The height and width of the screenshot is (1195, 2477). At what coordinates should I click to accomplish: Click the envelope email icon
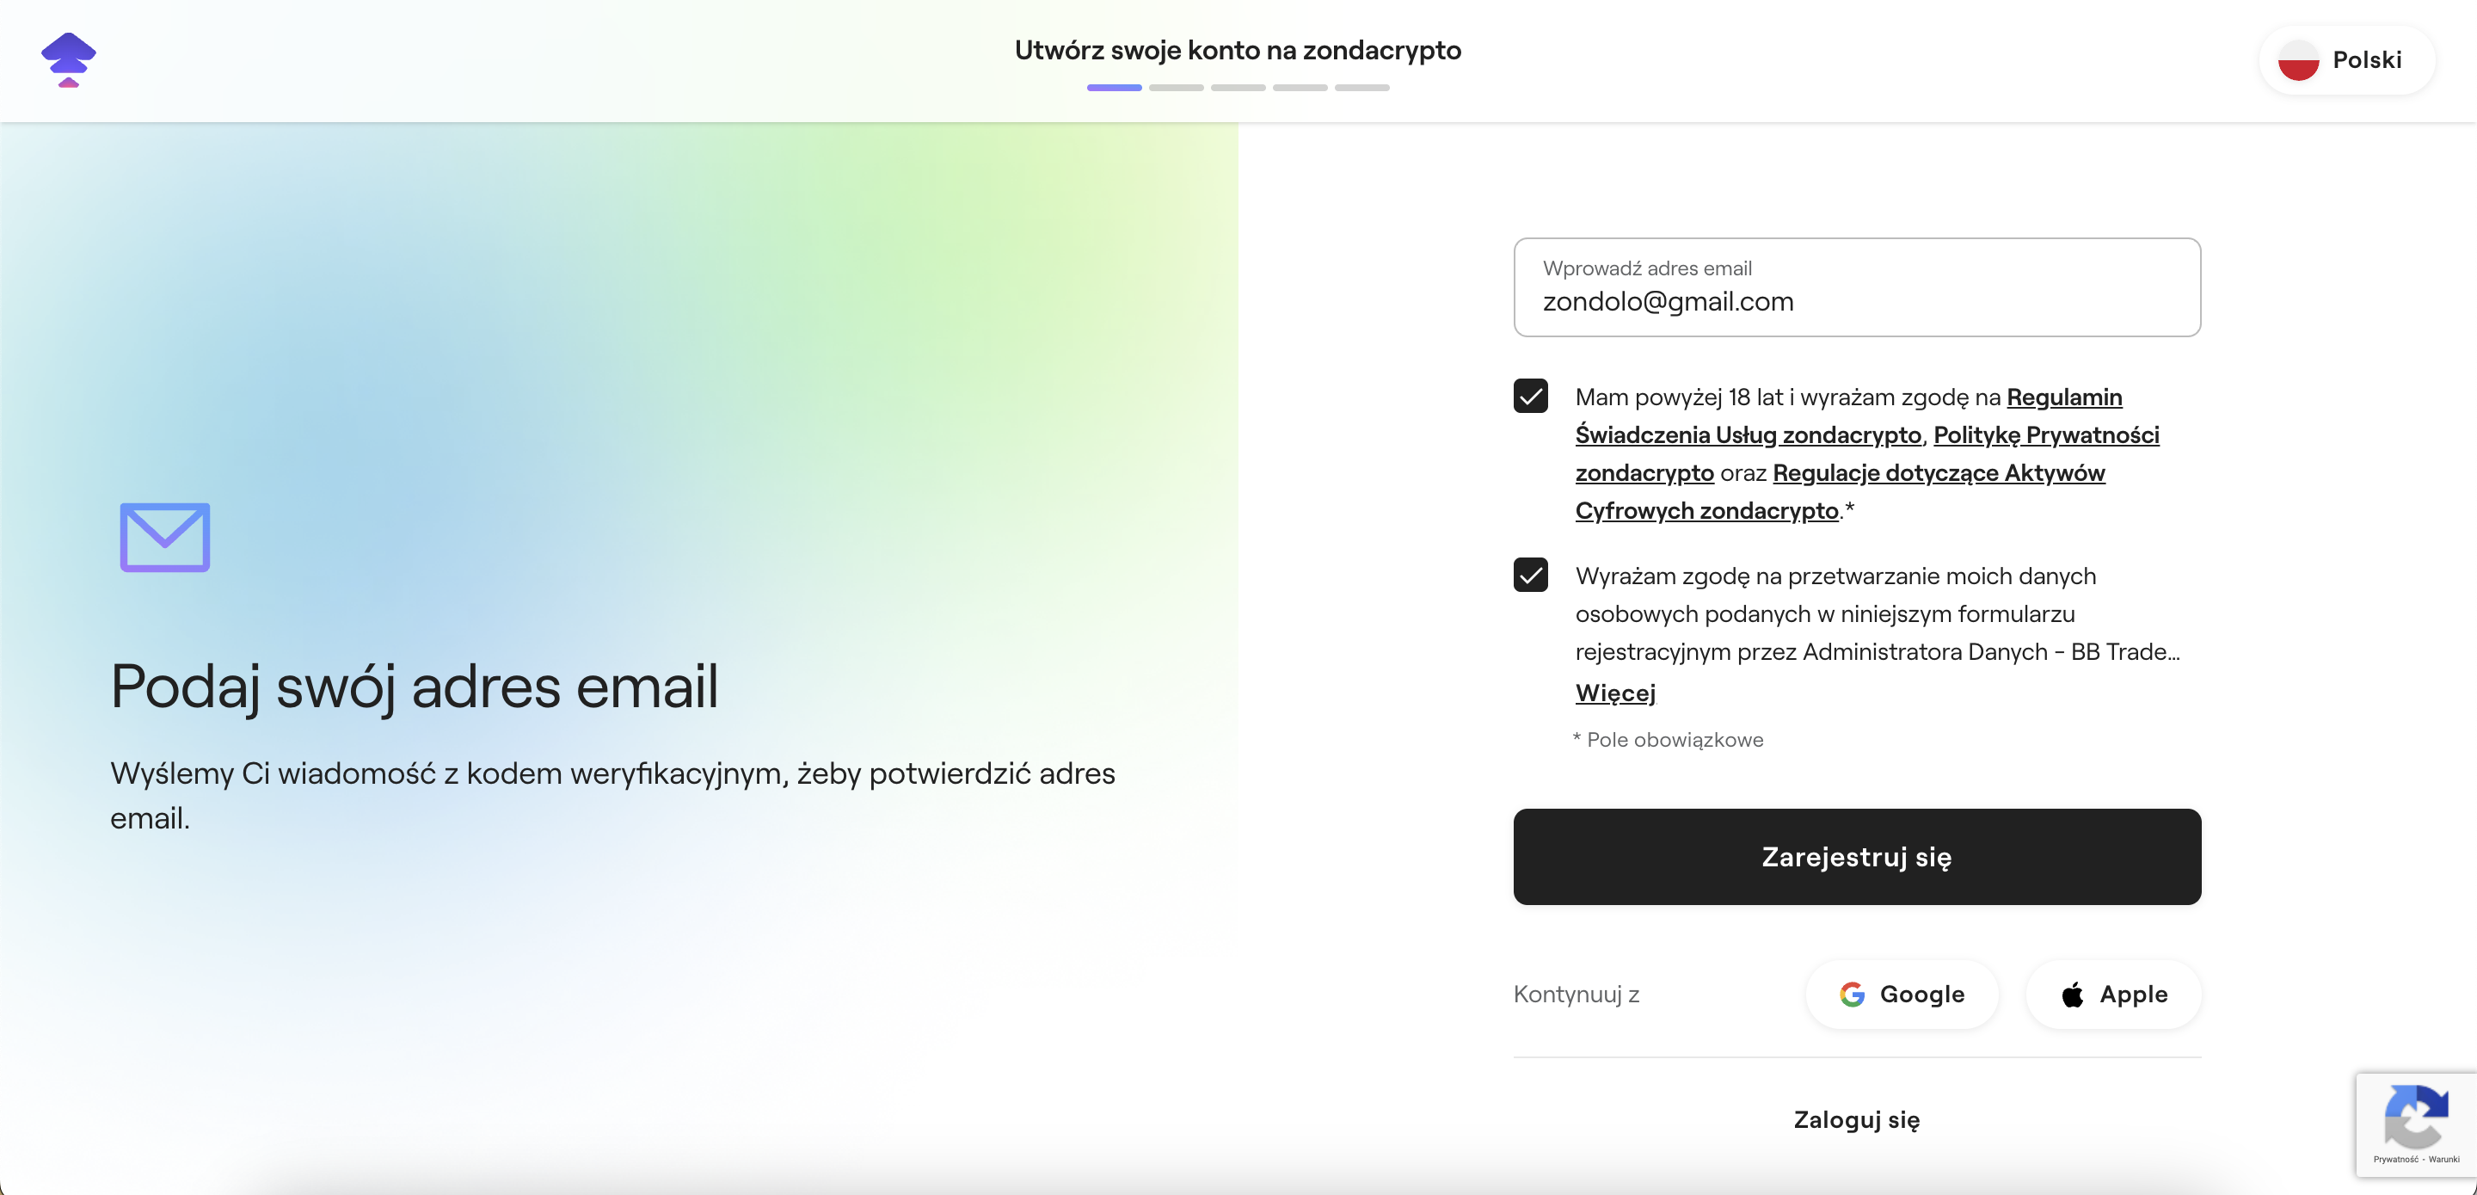point(164,537)
